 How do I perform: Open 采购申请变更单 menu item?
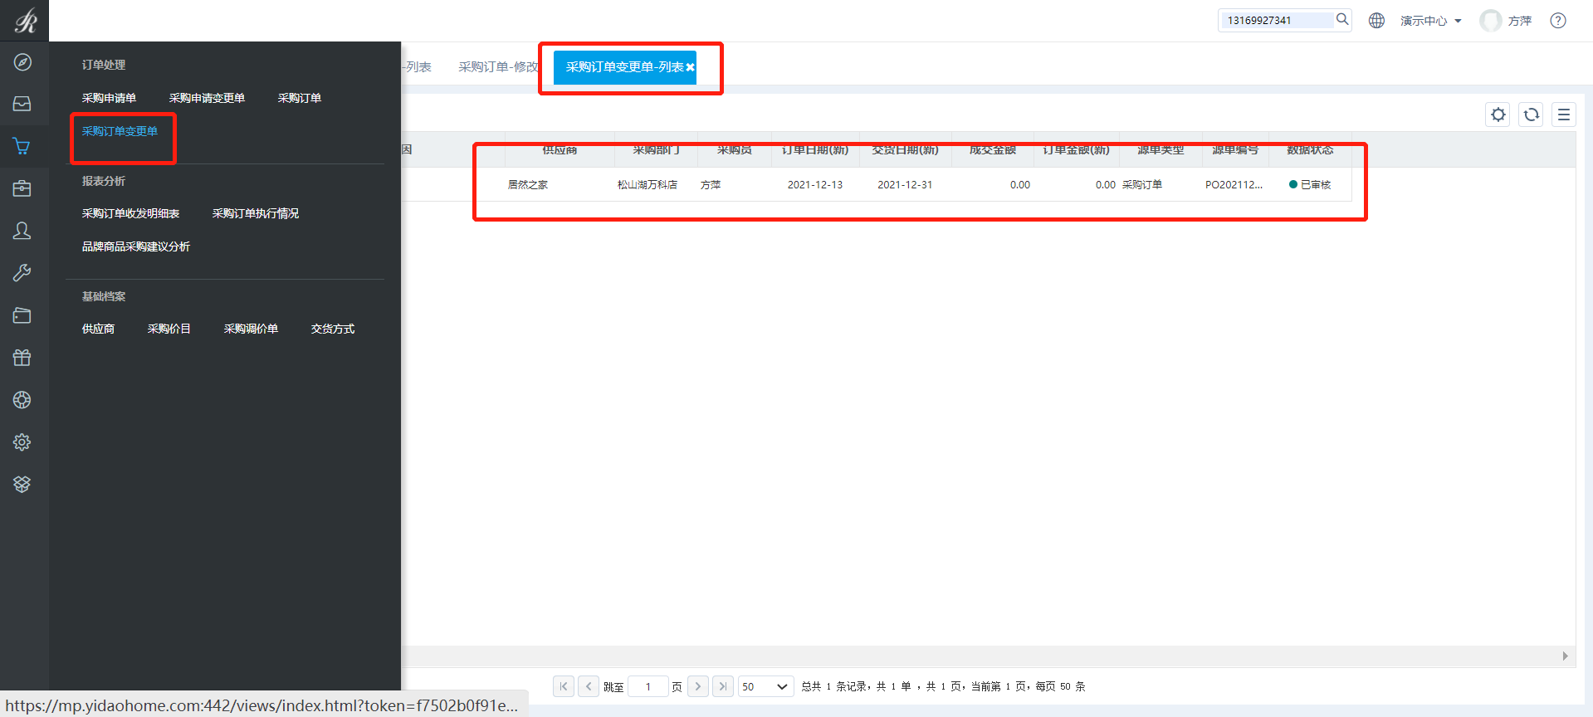tap(207, 98)
